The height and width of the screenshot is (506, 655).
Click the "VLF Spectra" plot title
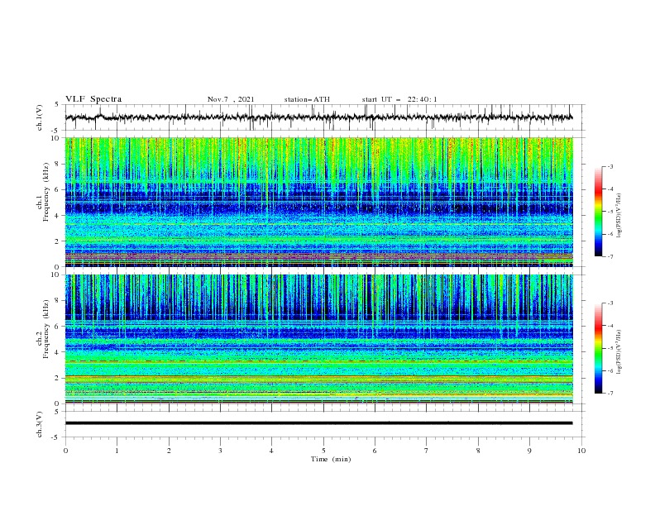[93, 99]
